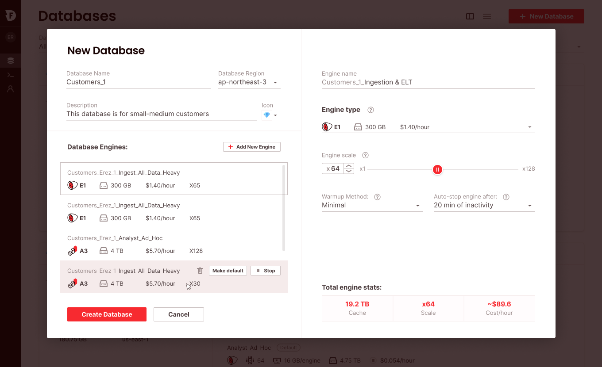This screenshot has height=367, width=602.
Task: Open the Engine type help tooltip
Action: (x=370, y=109)
